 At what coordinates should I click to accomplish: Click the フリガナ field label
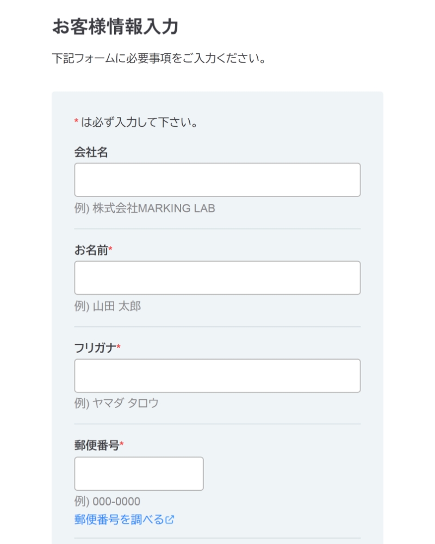coord(95,348)
